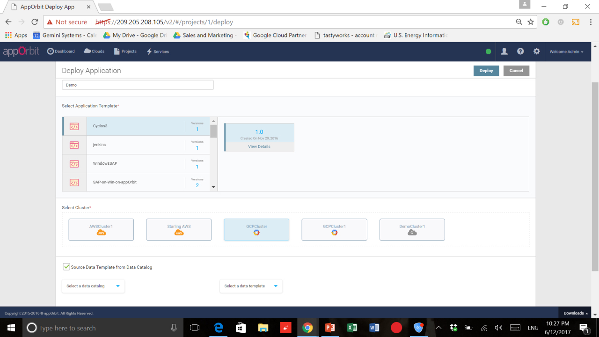Click the Deploy button
This screenshot has width=599, height=337.
(x=486, y=71)
